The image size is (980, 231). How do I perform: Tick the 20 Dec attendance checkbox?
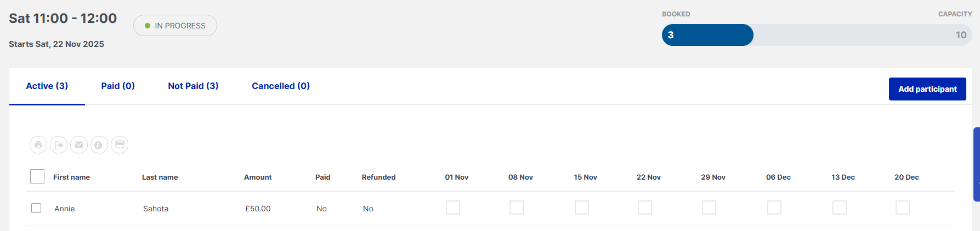(903, 208)
